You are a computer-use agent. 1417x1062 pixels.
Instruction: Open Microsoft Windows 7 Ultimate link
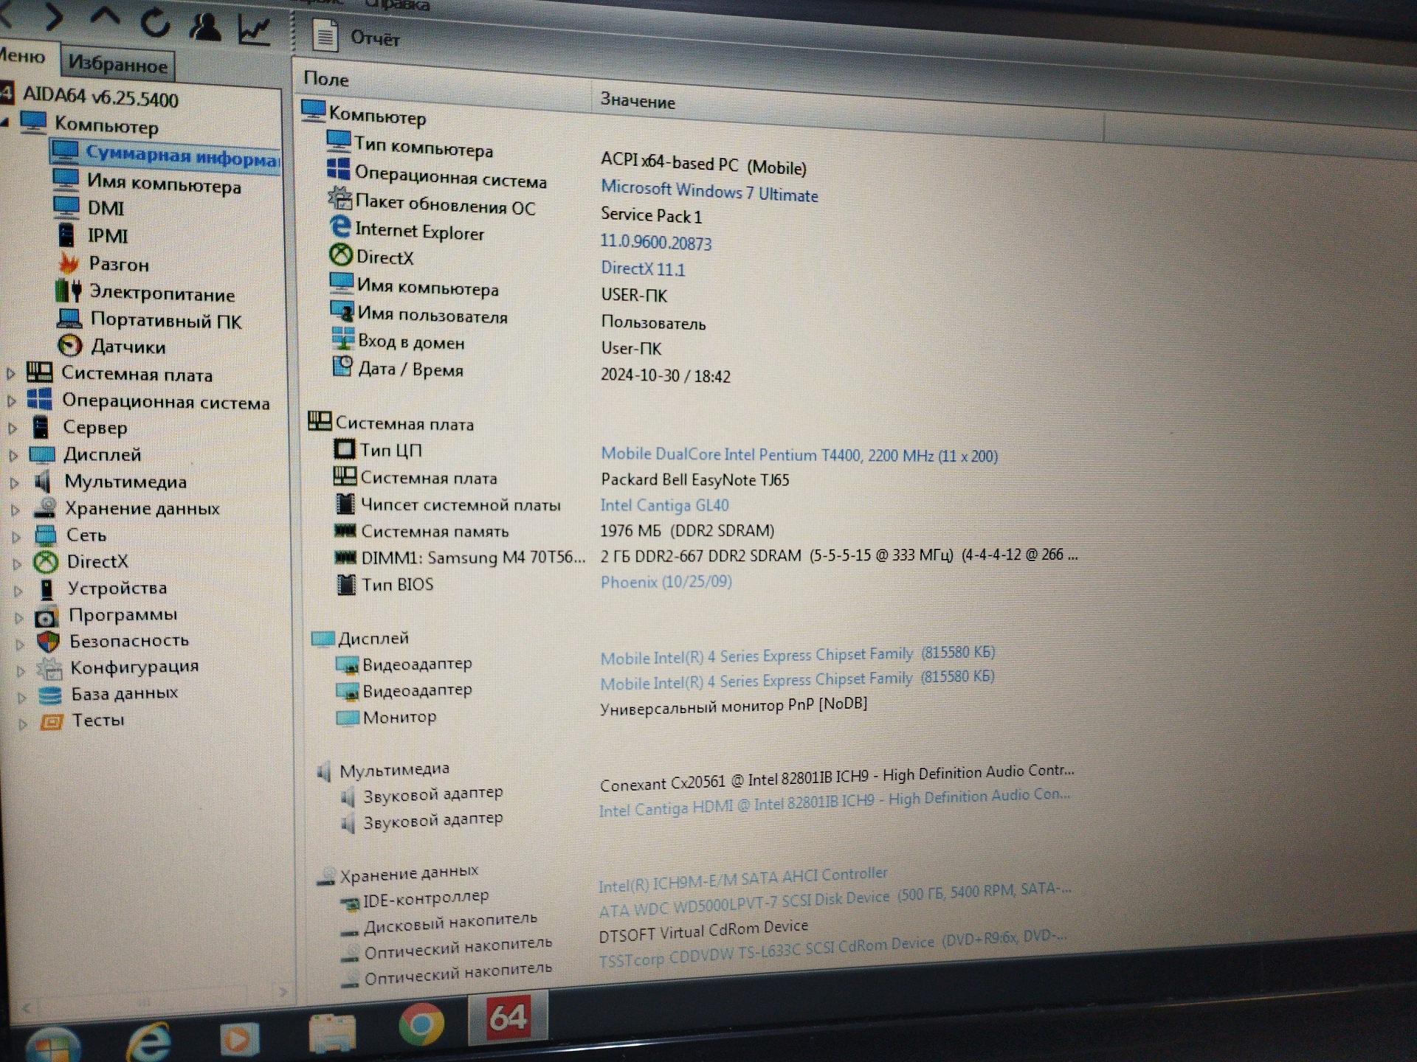click(709, 191)
